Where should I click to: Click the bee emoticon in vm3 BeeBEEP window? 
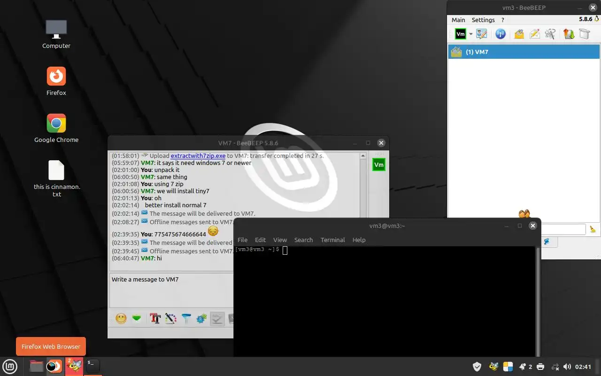point(524,214)
